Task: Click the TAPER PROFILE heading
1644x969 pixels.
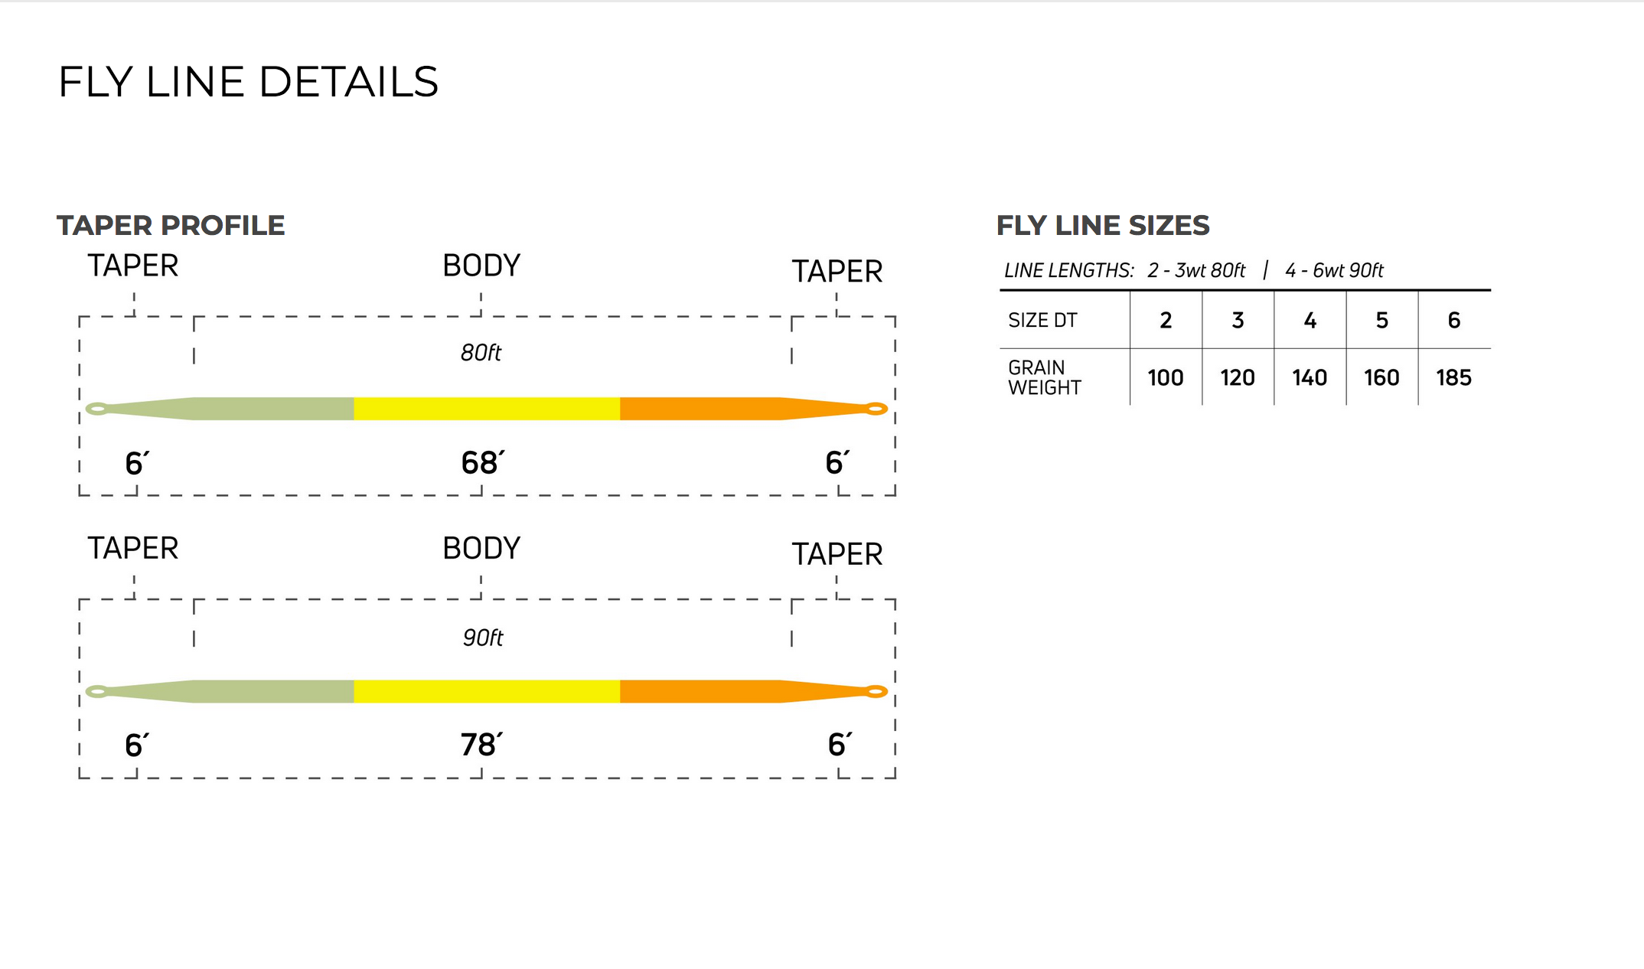Action: (x=171, y=226)
